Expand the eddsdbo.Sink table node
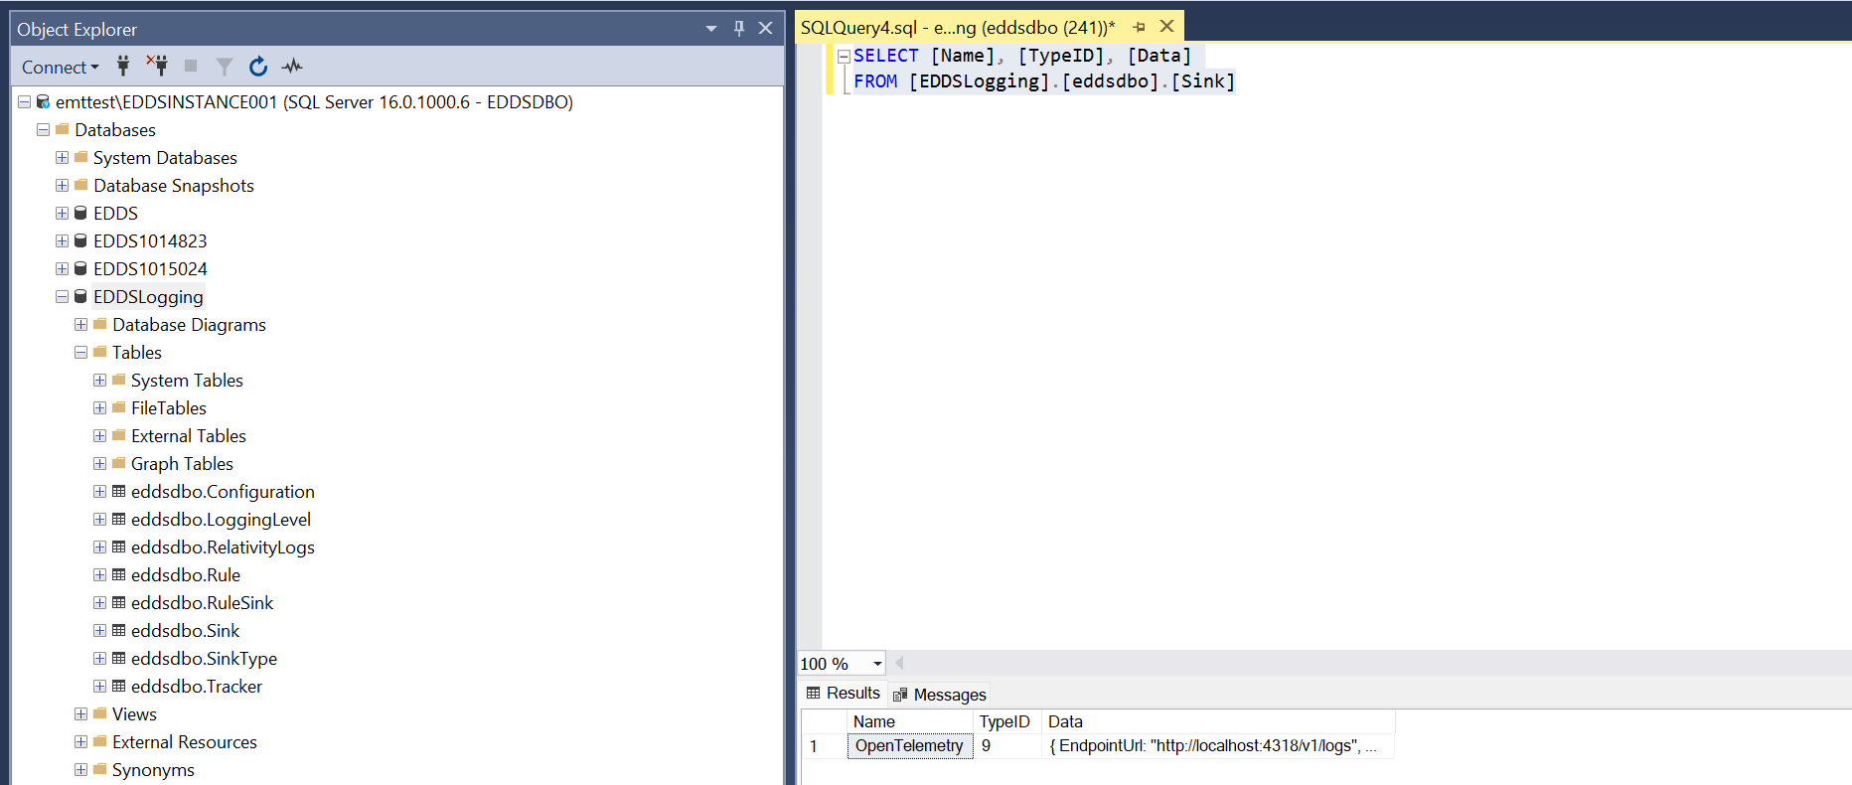Screen dimensions: 1852x785 [99, 631]
